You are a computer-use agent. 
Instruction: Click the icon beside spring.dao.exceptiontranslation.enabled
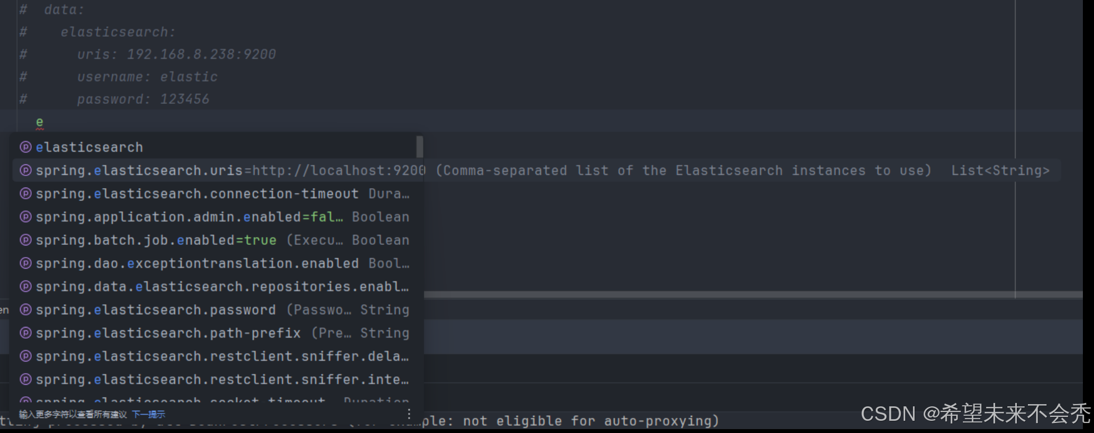(26, 264)
